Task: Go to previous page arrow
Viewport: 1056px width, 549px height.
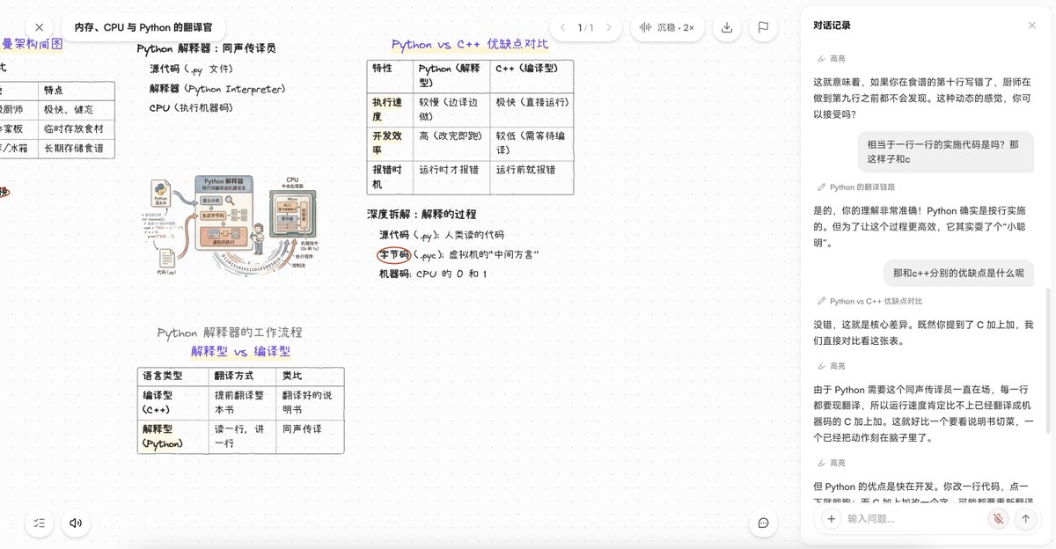Action: [x=565, y=27]
